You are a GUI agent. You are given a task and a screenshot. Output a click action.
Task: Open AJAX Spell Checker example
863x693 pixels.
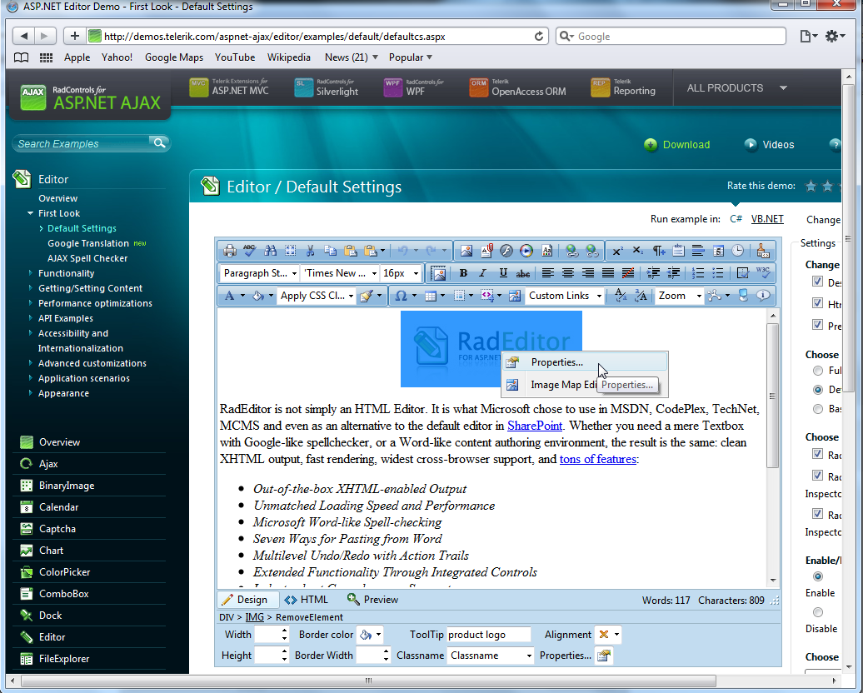[x=87, y=258]
